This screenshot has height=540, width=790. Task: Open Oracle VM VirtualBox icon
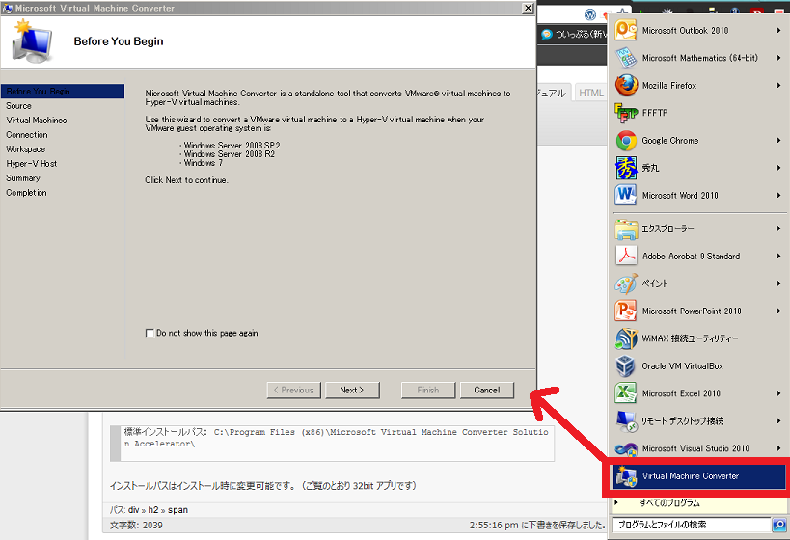(x=627, y=366)
